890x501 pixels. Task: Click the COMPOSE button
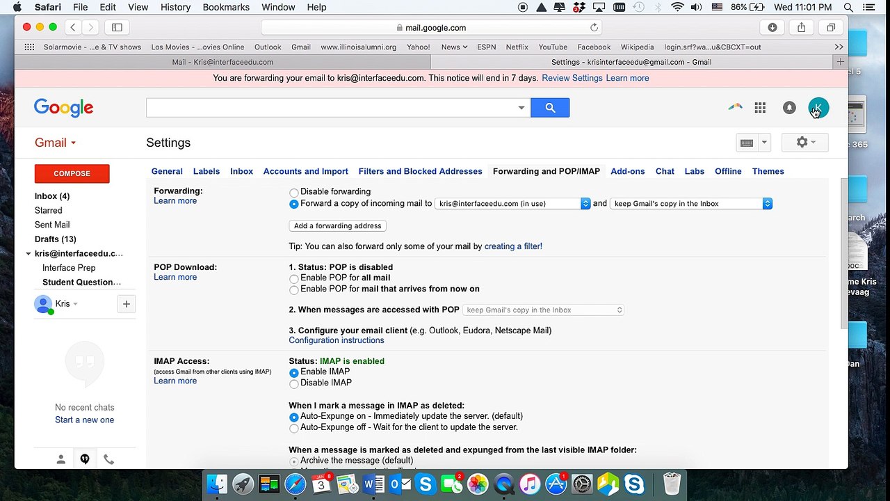point(72,173)
